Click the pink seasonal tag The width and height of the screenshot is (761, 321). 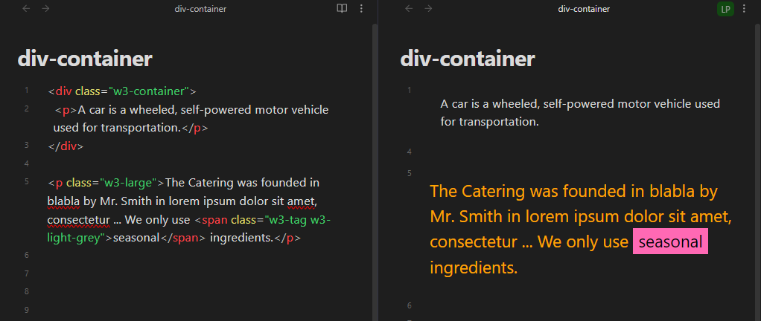670,242
